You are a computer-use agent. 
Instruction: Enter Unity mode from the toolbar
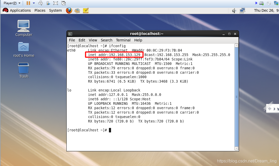coord(63,3)
